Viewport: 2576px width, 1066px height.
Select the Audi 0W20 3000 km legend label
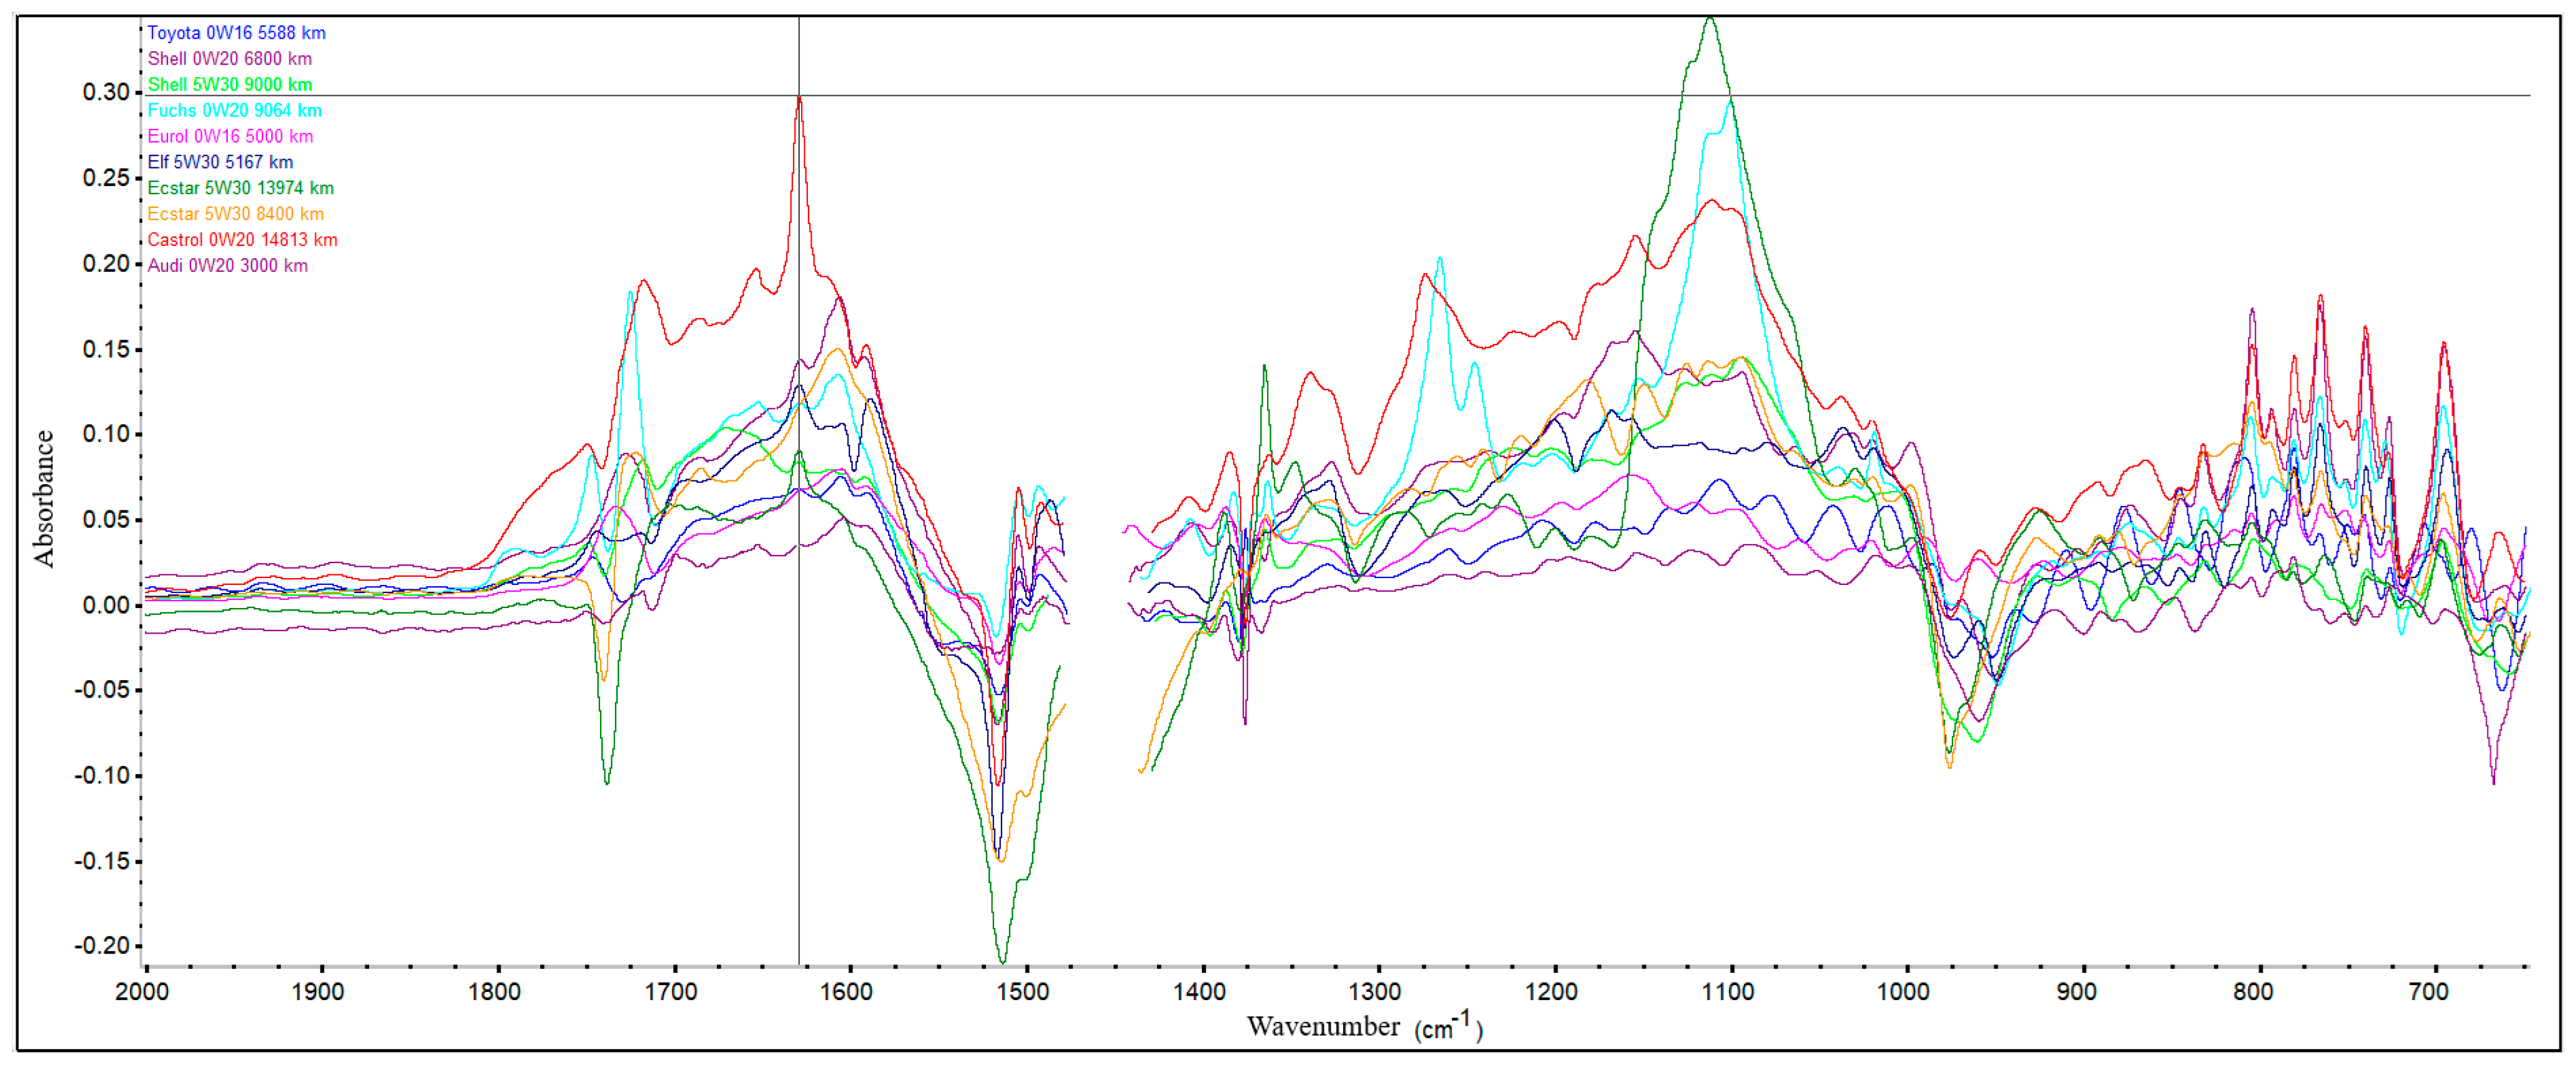pyautogui.click(x=227, y=267)
